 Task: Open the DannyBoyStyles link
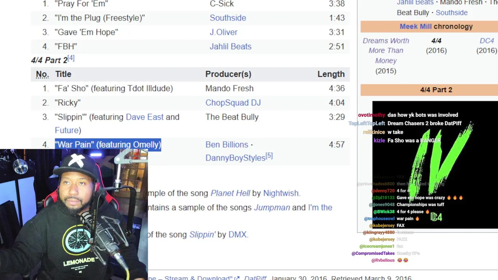[x=235, y=158]
